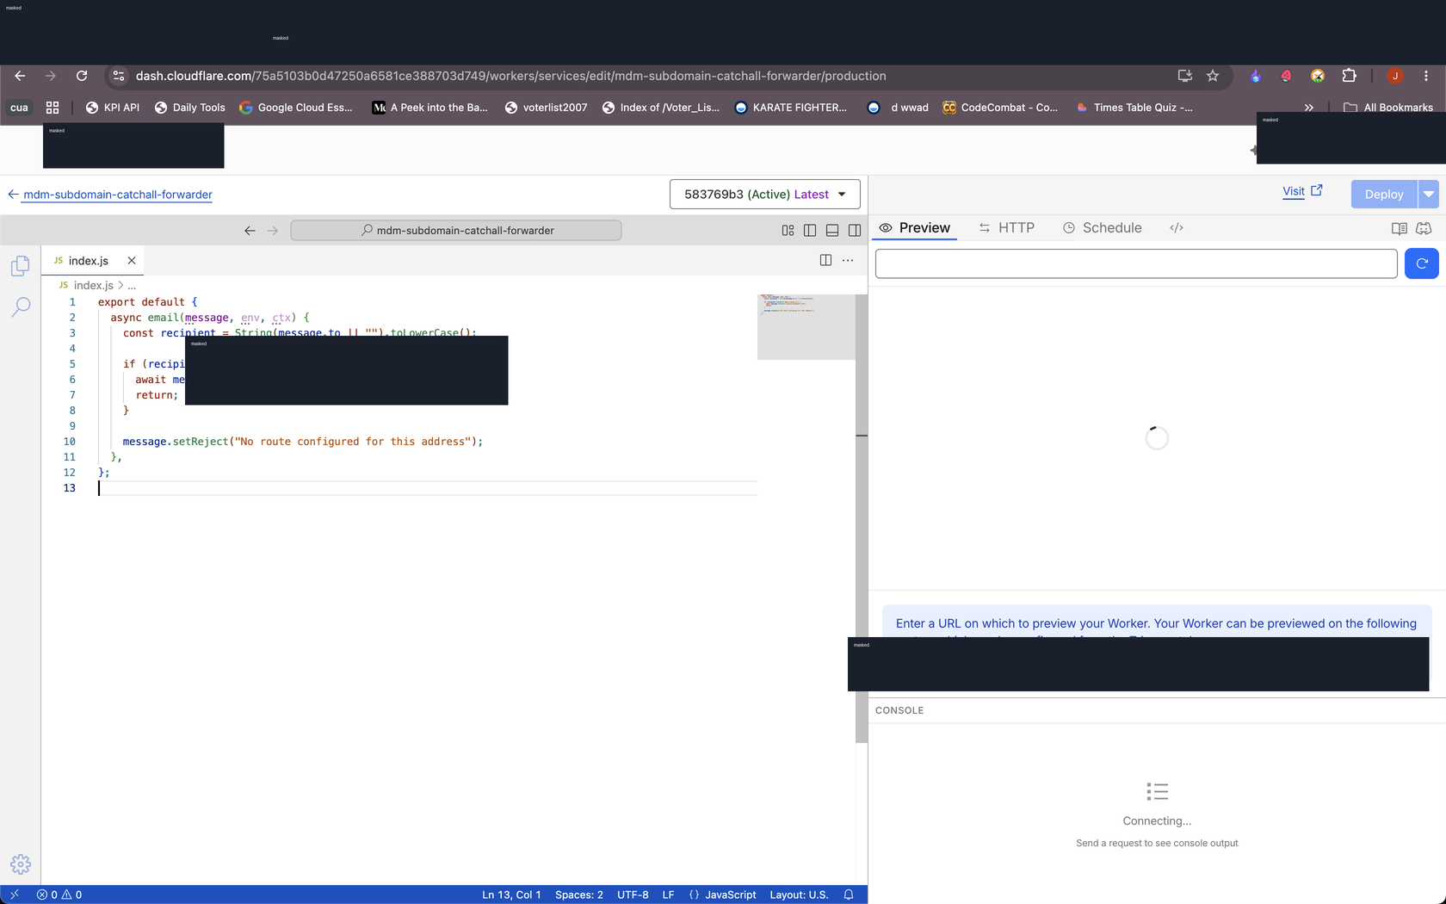Viewport: 1446px width, 904px height.
Task: Open editor More Actions ellipsis
Action: click(x=848, y=260)
